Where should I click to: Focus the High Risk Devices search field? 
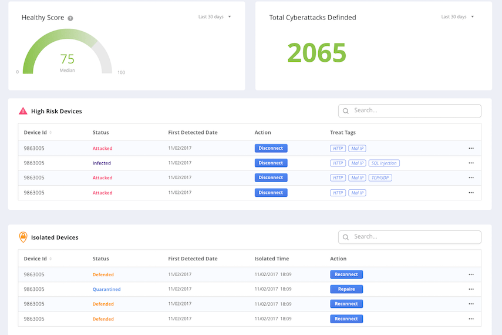pos(414,111)
